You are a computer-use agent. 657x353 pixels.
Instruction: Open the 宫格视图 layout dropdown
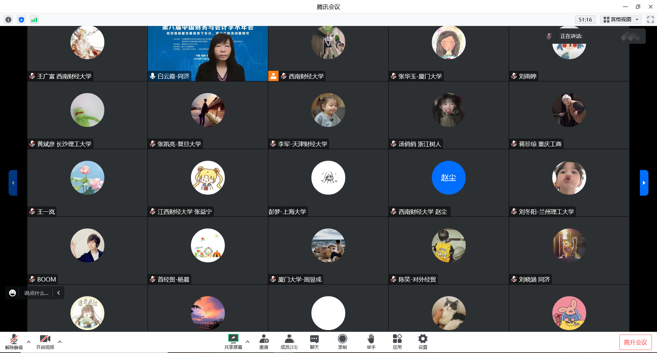[621, 19]
